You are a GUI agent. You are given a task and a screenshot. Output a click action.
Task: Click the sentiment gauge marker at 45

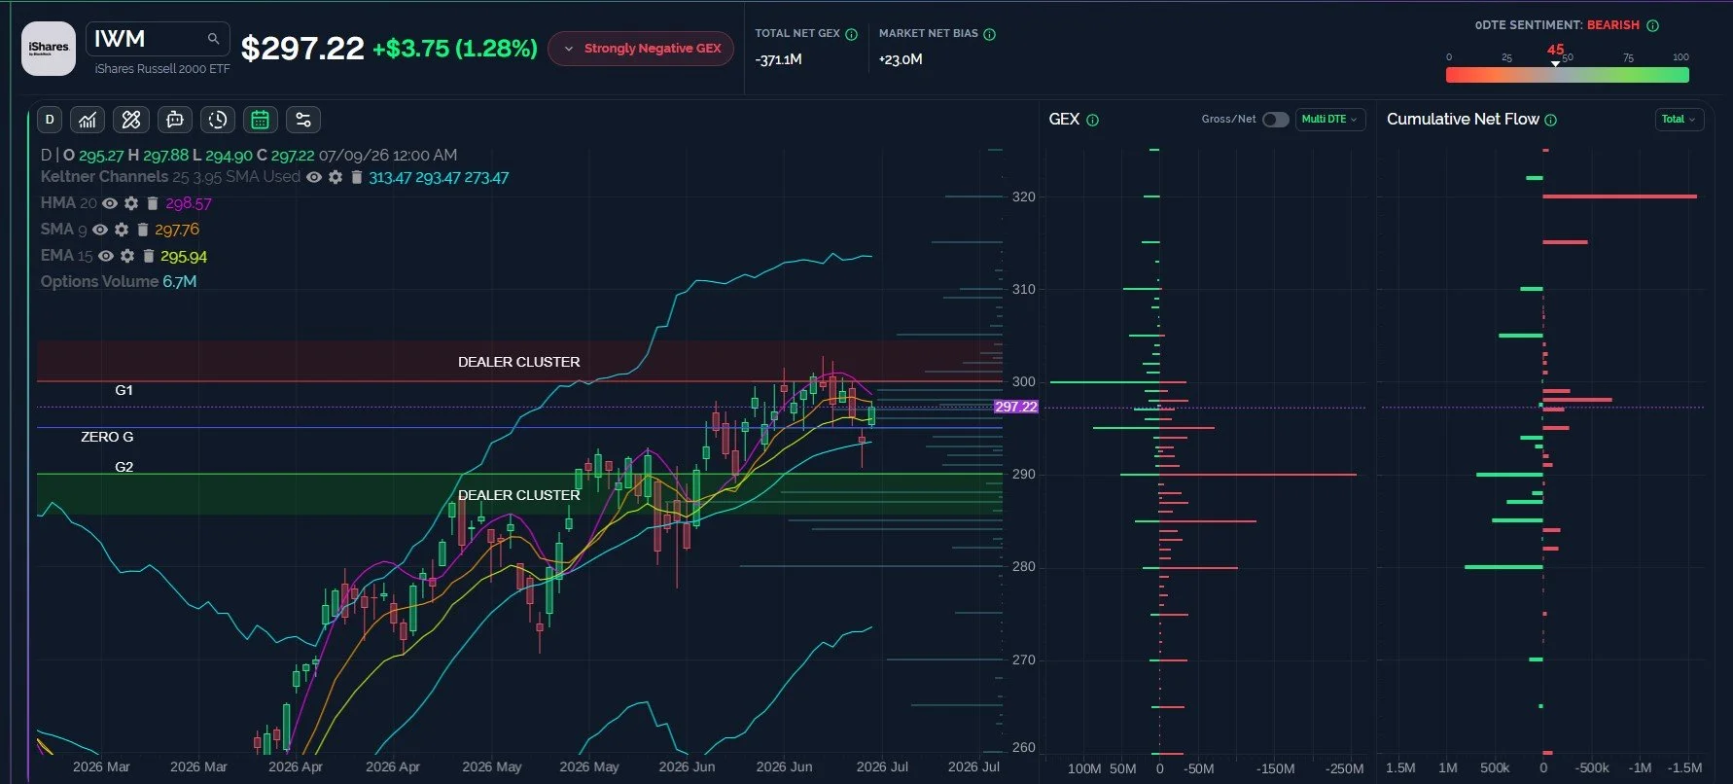pos(1555,63)
